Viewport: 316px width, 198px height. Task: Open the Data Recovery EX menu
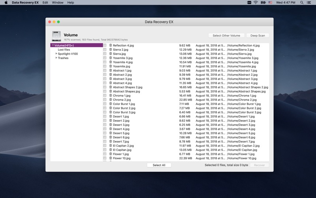coord(25,2)
